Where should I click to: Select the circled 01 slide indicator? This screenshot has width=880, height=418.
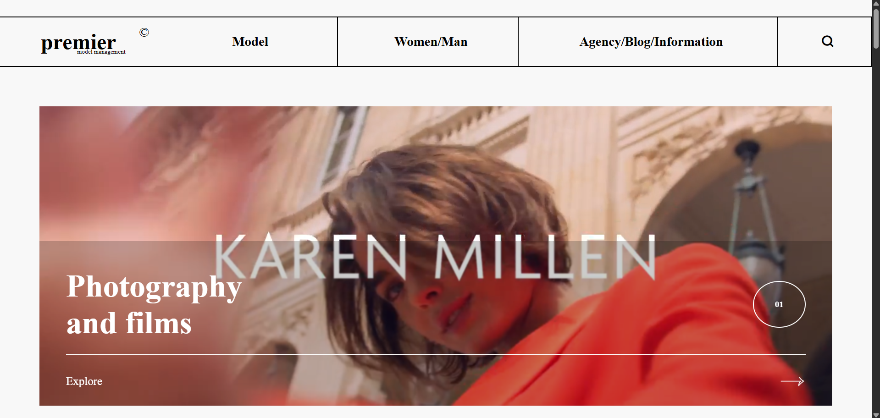click(779, 304)
